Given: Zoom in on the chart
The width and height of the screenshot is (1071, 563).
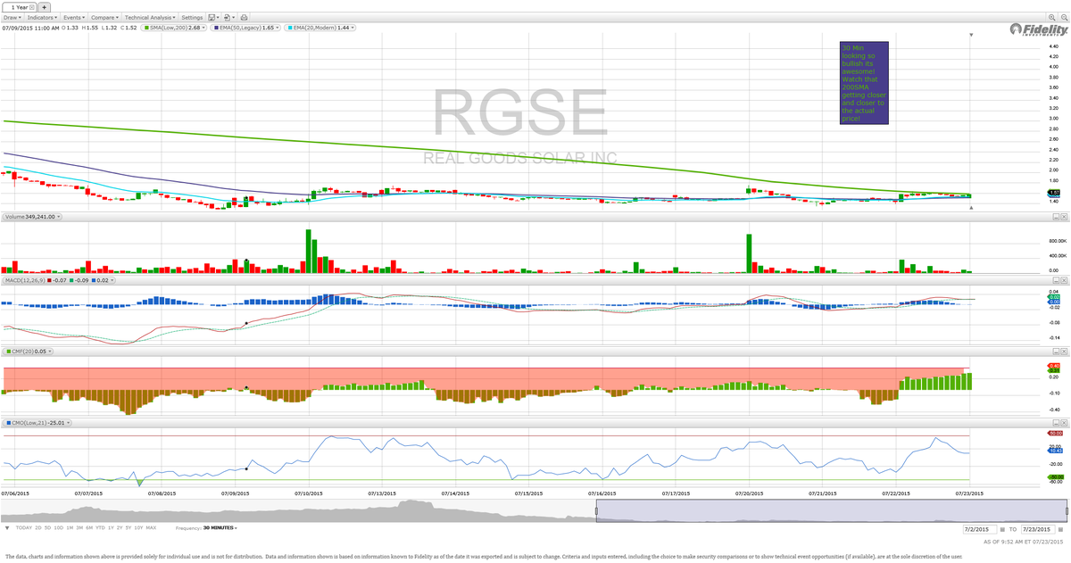Looking at the screenshot, I should [1050, 17].
